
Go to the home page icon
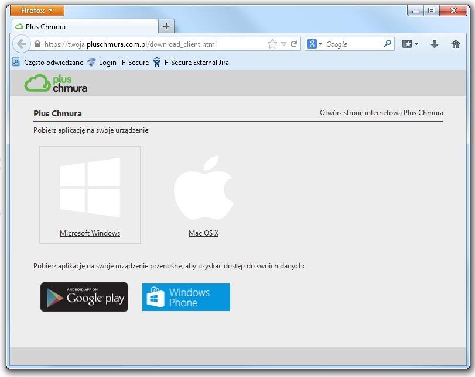tap(456, 44)
